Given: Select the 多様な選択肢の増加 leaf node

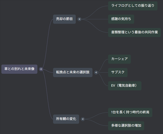Looking at the screenshot, I should point(126,125).
